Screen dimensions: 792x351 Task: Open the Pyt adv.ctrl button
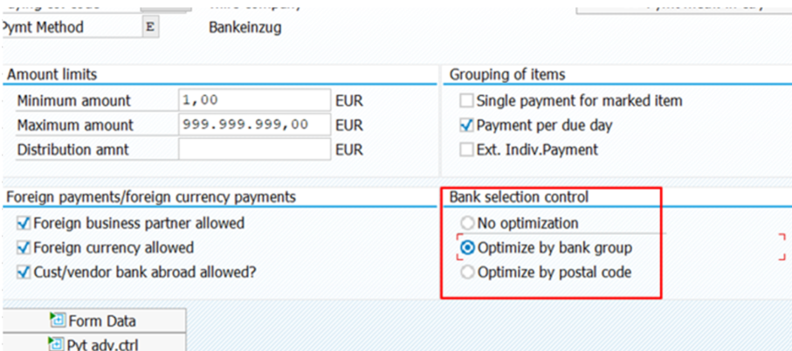pyautogui.click(x=94, y=343)
